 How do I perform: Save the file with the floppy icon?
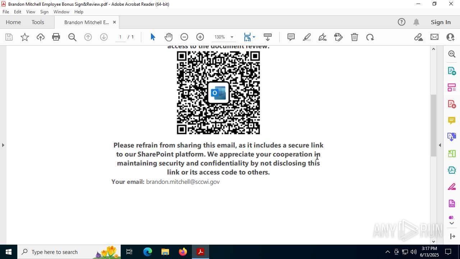[9, 37]
